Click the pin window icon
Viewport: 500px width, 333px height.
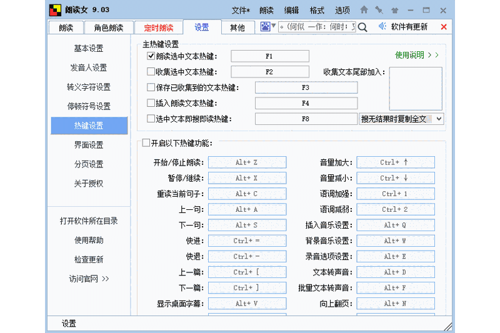379,10
